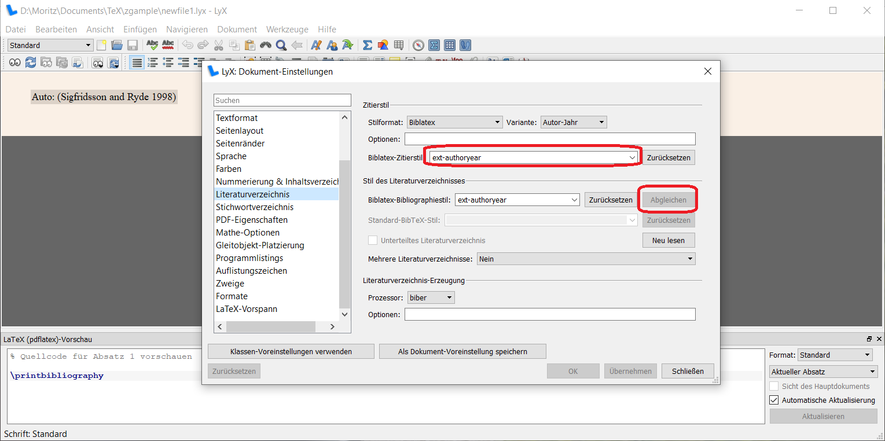The width and height of the screenshot is (885, 441).
Task: Click View other formats icon
Action: coord(98,63)
